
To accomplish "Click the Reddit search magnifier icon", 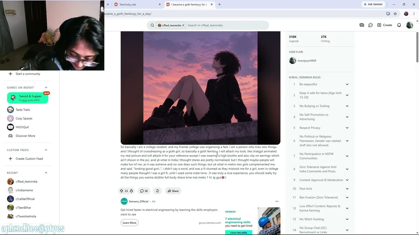I will click(152, 25).
